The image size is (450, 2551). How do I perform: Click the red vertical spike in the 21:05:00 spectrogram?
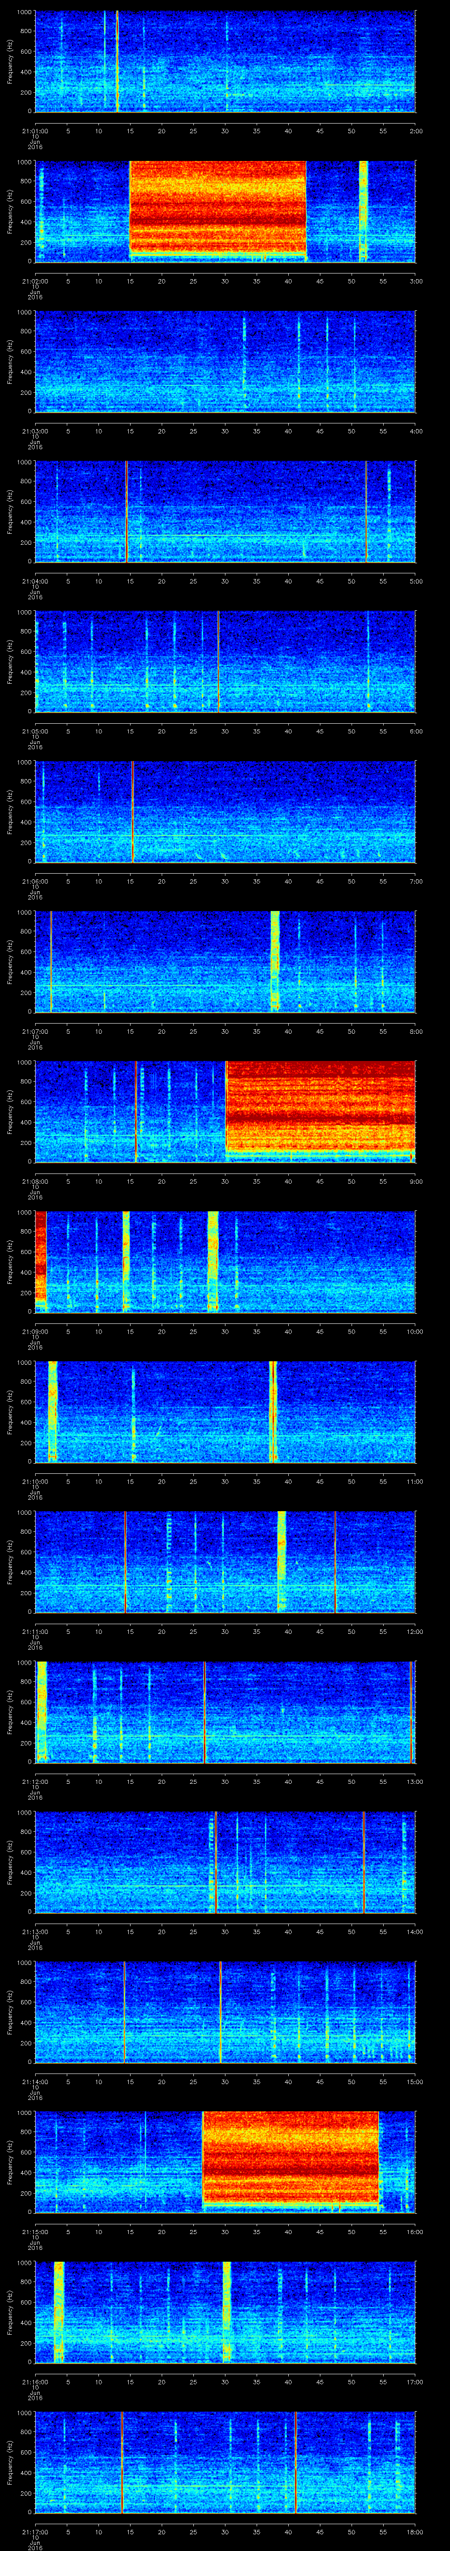tap(218, 662)
